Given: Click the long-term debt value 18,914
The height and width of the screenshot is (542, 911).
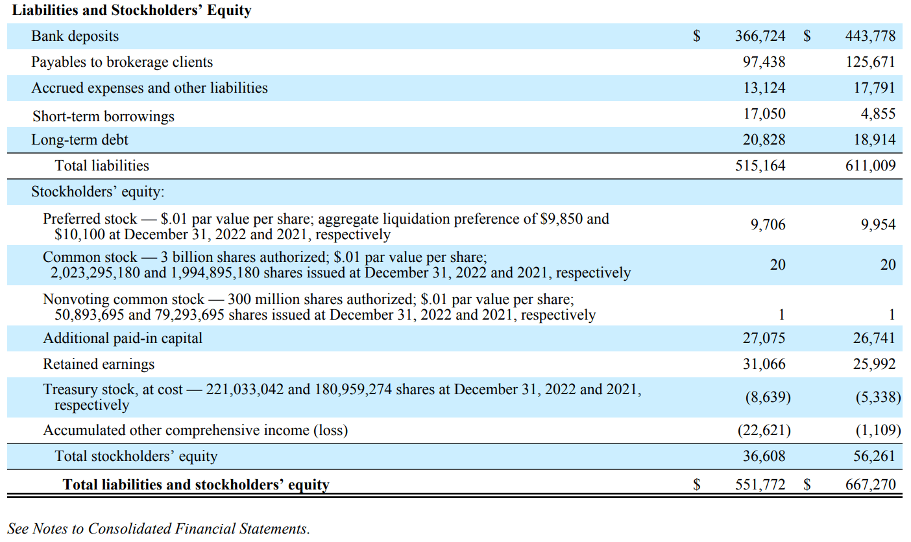Looking at the screenshot, I should coord(874,140).
